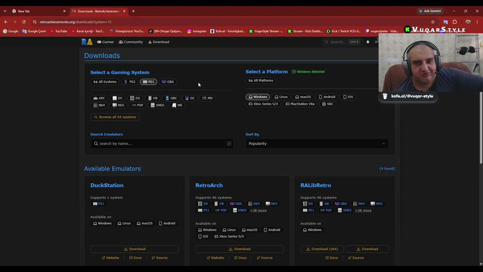Viewport: 483px width, 272px height.
Task: Select the SNES system chip
Action: (x=157, y=105)
